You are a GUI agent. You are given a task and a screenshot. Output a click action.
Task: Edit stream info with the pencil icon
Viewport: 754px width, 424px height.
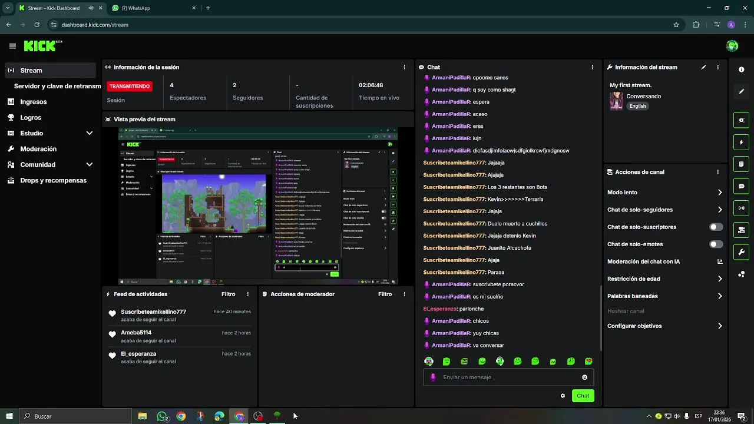[703, 67]
